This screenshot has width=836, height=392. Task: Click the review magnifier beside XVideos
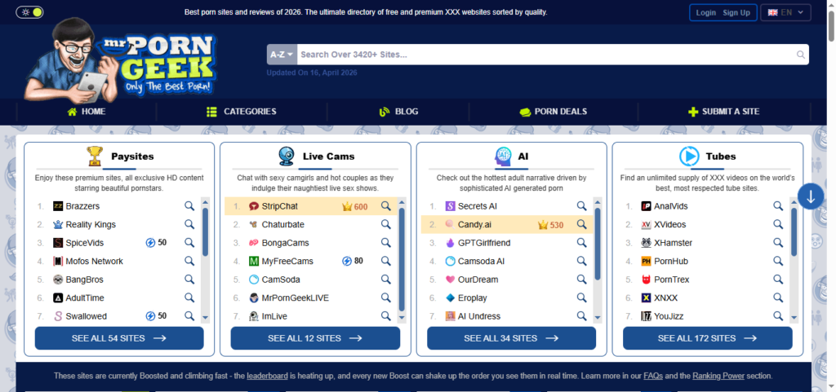click(x=778, y=224)
